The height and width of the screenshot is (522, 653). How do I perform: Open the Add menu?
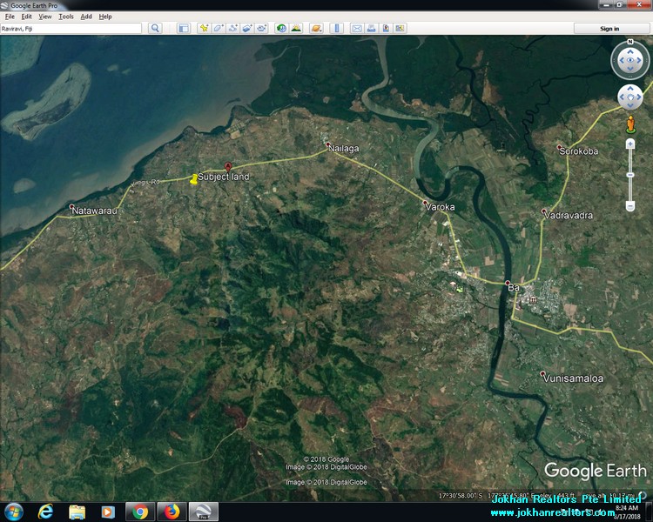point(86,17)
